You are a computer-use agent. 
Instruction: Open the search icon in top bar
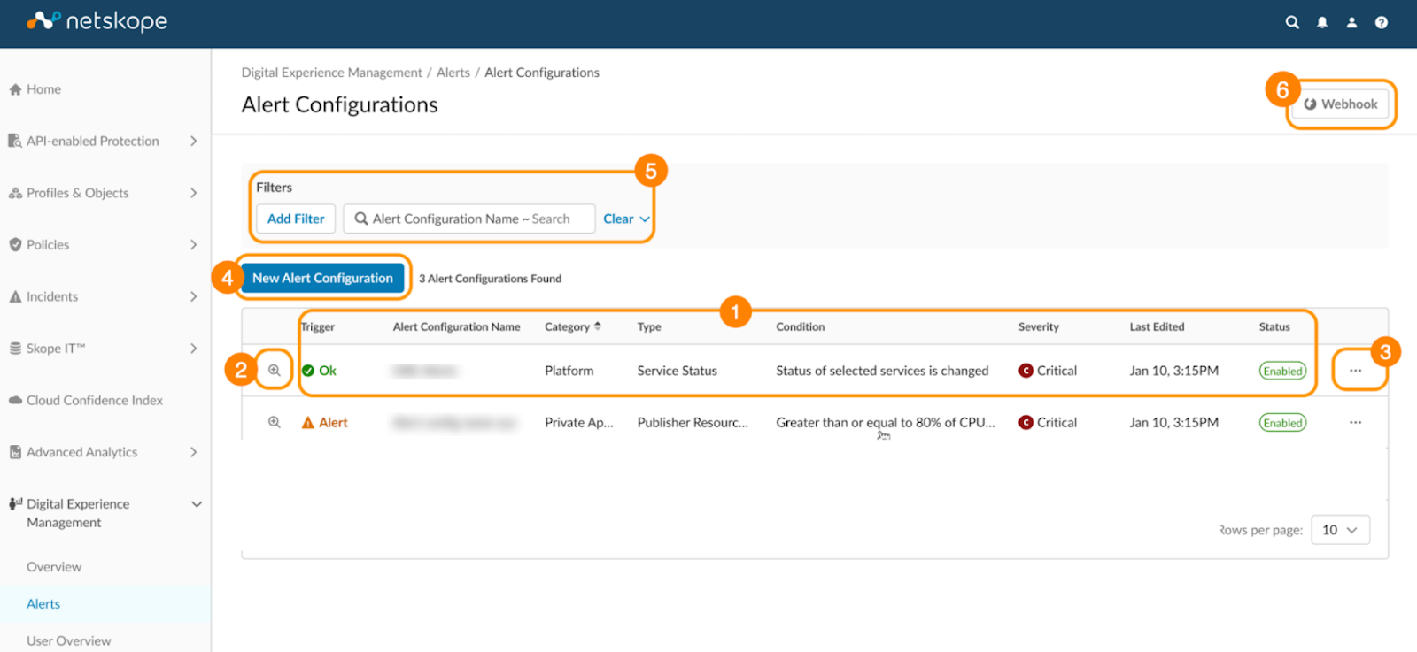coord(1292,22)
